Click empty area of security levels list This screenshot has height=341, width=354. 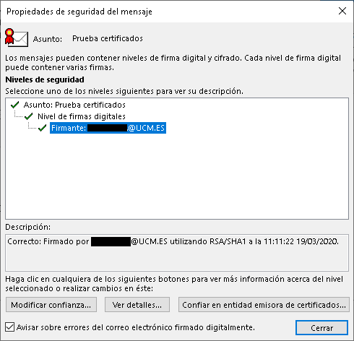[x=177, y=176]
